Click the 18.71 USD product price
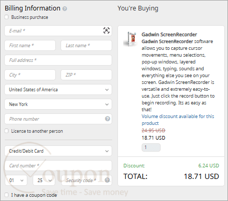Screen dimensions: 228x201 153,138
